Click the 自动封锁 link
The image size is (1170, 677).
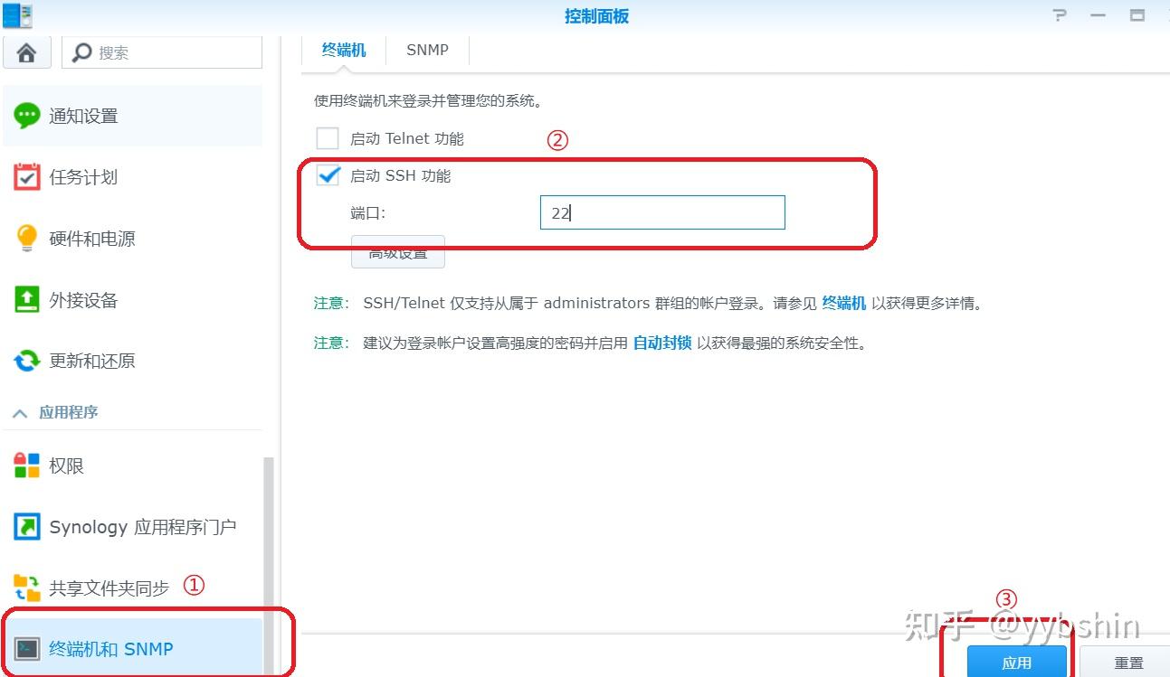[661, 343]
